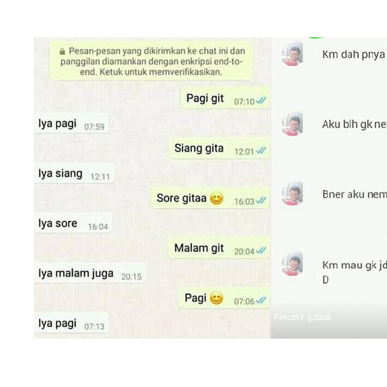Image resolution: width=387 pixels, height=387 pixels.
Task: Click read-receipt ticks on 'Pagi git' message
Action: (261, 101)
